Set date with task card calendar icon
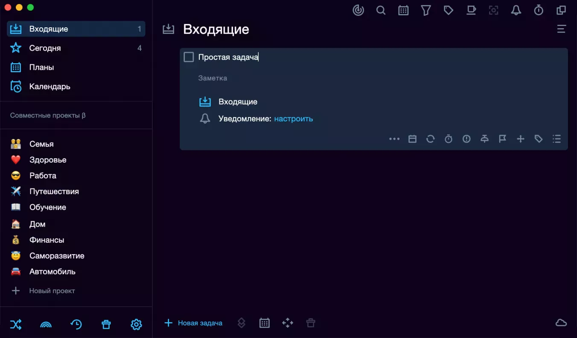 (x=412, y=139)
